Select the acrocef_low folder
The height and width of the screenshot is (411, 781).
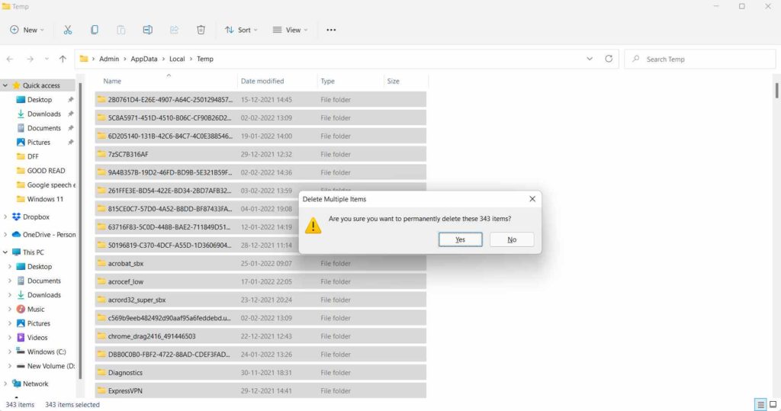pyautogui.click(x=261, y=281)
